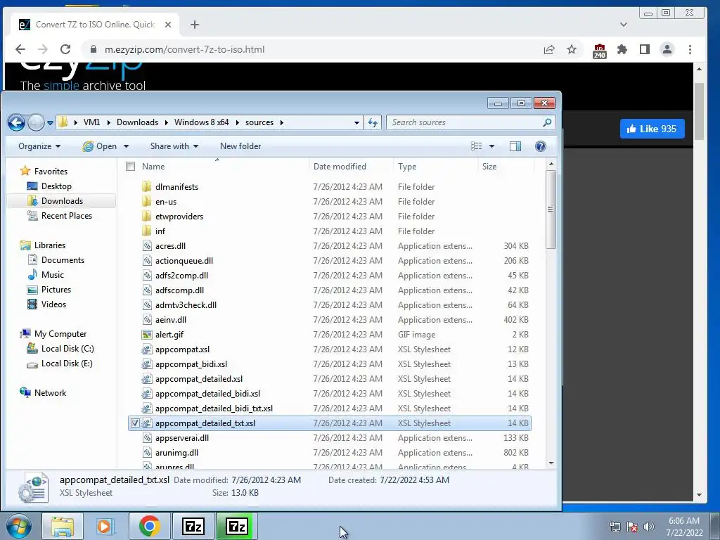Select actionqueue.dll file
Image resolution: width=720 pixels, height=540 pixels.
tap(184, 260)
